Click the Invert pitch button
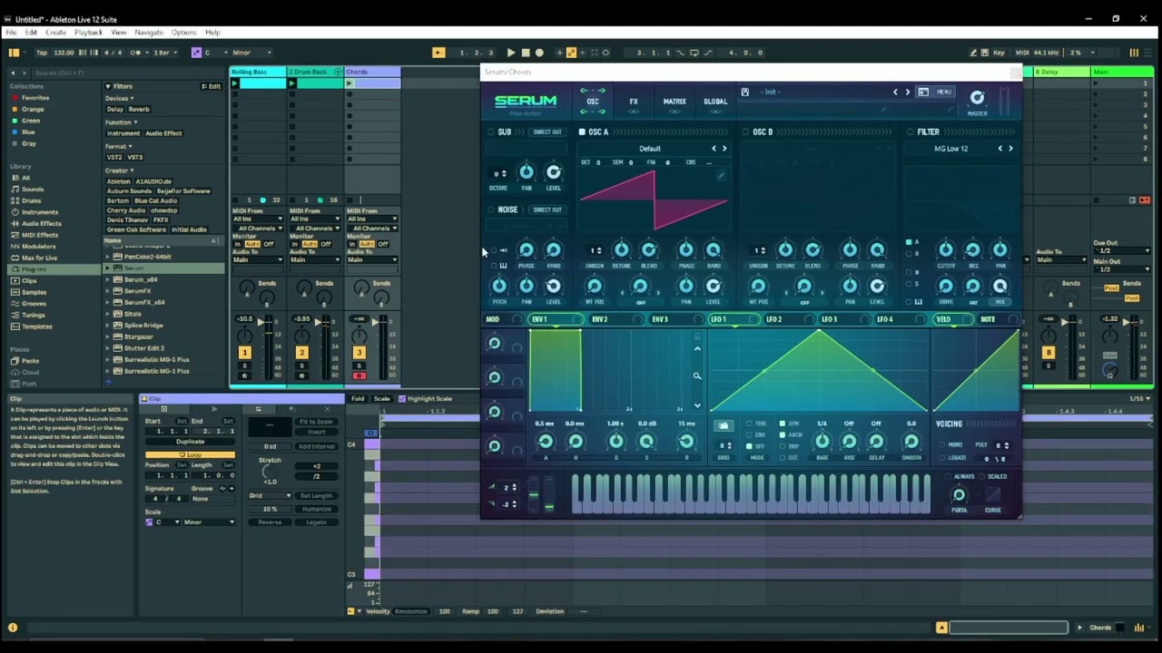 (316, 433)
